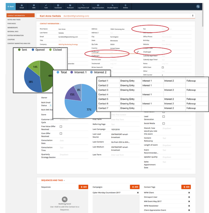Click Add button for Contact Tags
The image size is (209, 213).
click(x=186, y=187)
